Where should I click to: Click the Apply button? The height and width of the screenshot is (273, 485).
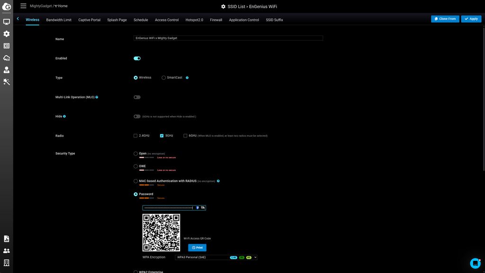[471, 19]
